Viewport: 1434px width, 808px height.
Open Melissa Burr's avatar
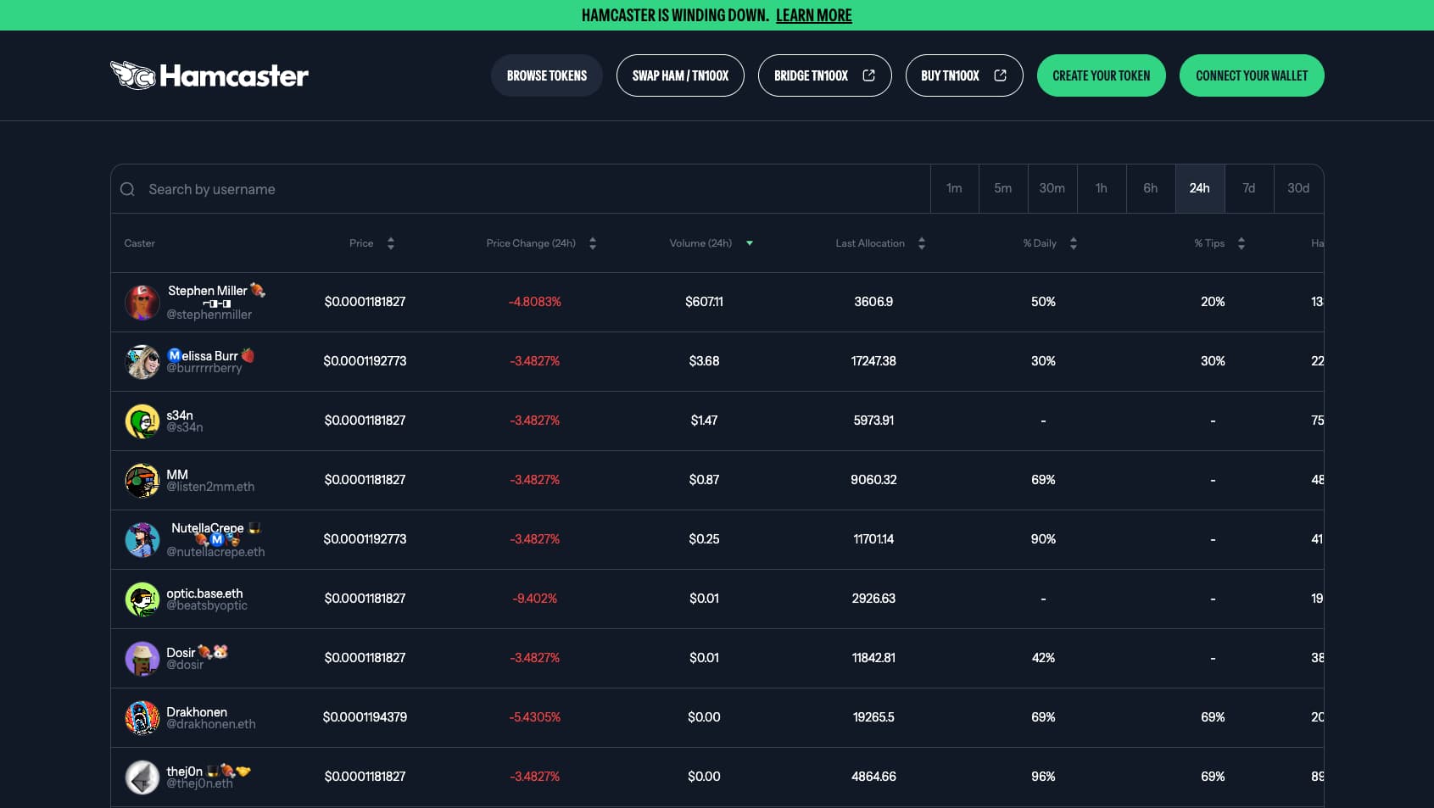click(x=142, y=361)
